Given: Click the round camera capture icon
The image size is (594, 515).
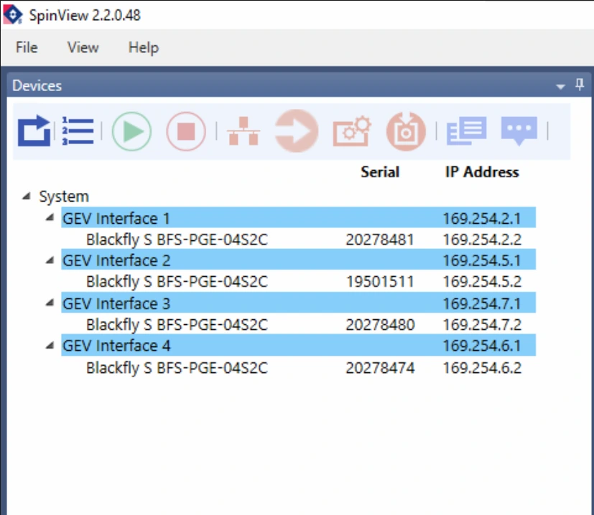Looking at the screenshot, I should (406, 131).
